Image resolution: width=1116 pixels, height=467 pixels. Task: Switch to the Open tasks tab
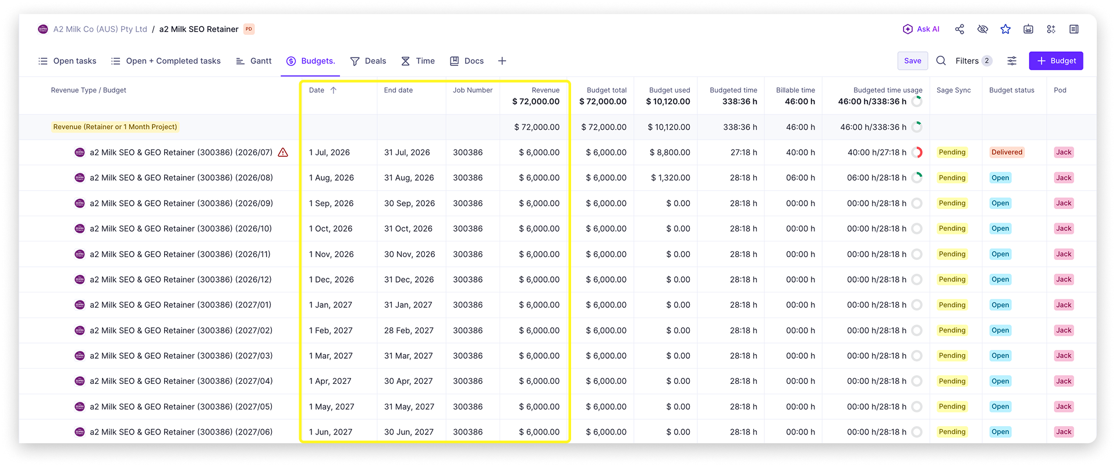[x=68, y=60]
